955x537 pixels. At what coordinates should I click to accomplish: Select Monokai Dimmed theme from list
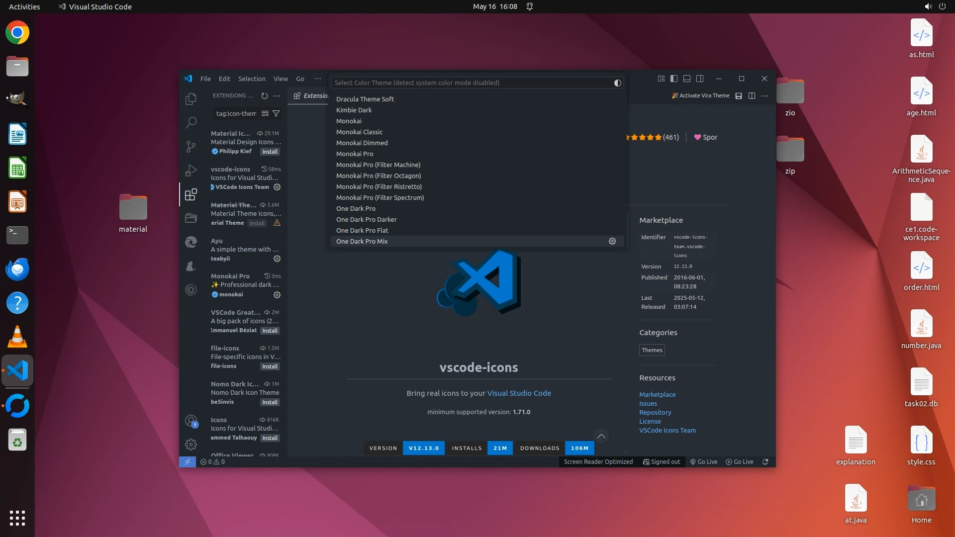362,143
